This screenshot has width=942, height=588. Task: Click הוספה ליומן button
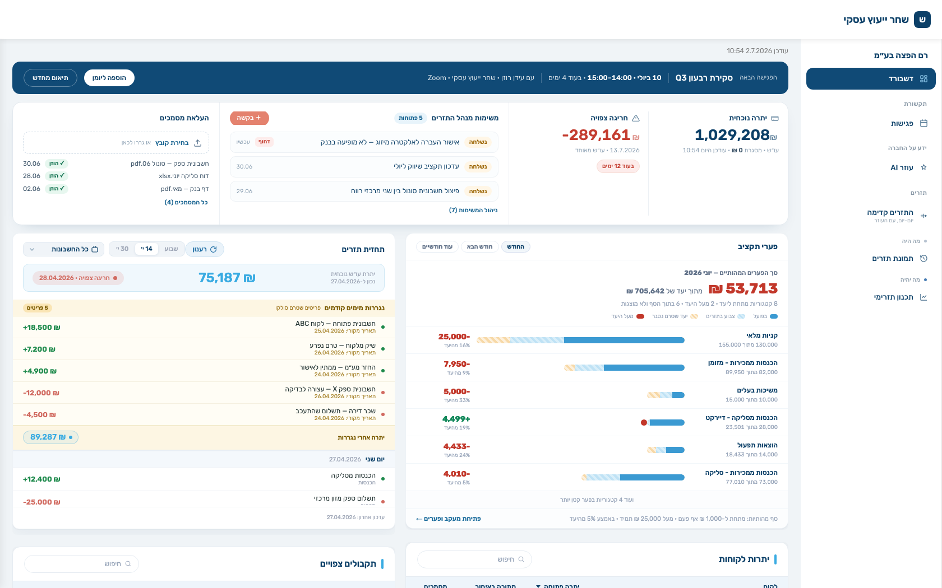coord(109,78)
